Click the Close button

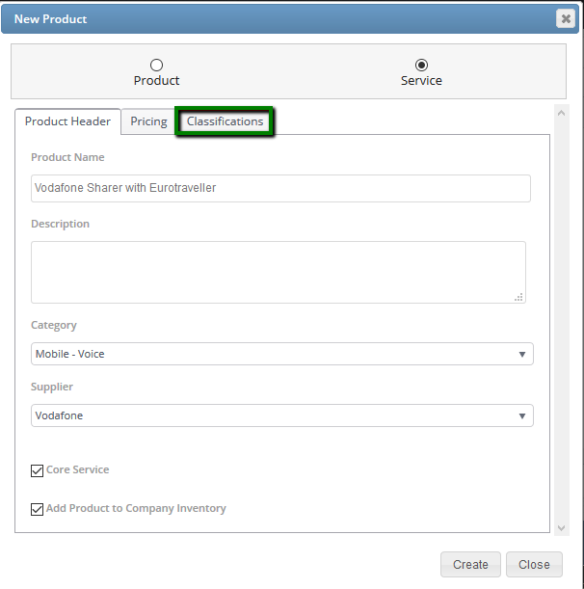[x=534, y=564]
